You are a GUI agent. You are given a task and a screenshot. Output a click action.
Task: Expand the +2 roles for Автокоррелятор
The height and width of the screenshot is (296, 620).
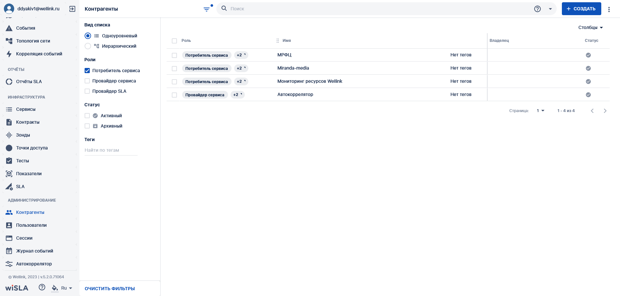pos(237,95)
